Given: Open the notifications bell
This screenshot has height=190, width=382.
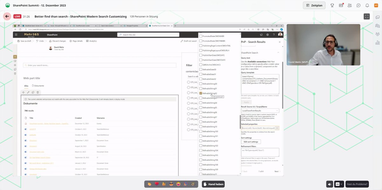Looking at the screenshot, I should click(x=367, y=5).
